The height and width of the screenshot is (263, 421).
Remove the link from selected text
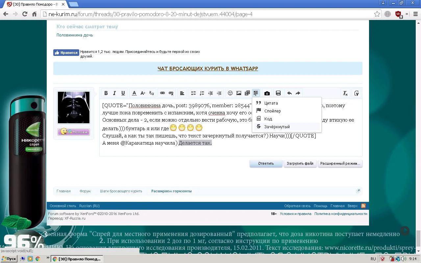171,93
